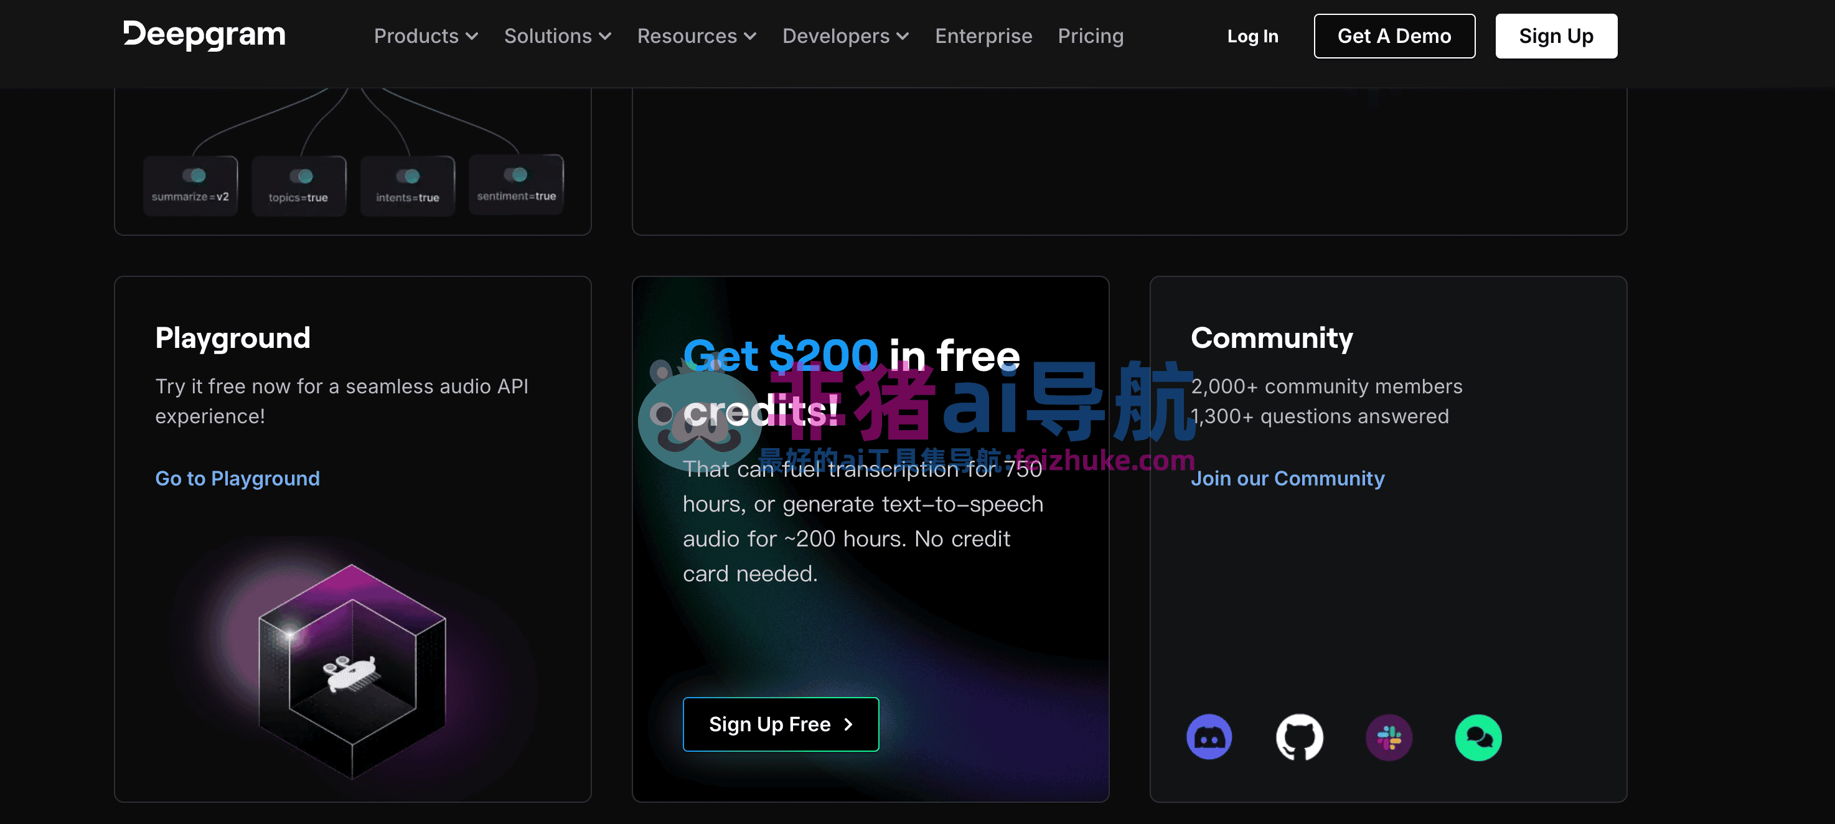Click the Get A Demo button

point(1393,35)
